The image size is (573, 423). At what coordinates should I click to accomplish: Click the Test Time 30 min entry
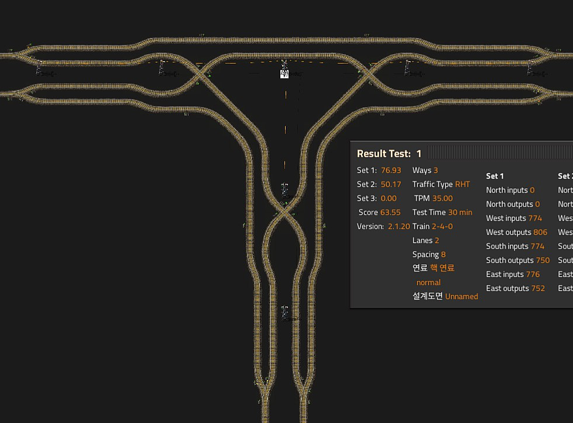(x=442, y=212)
